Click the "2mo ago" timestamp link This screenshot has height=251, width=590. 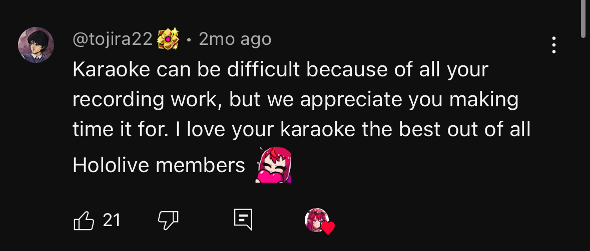(x=235, y=39)
